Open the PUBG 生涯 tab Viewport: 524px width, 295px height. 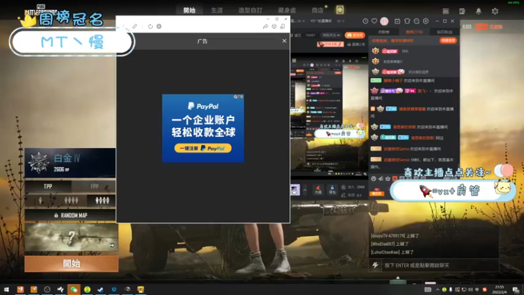click(217, 10)
